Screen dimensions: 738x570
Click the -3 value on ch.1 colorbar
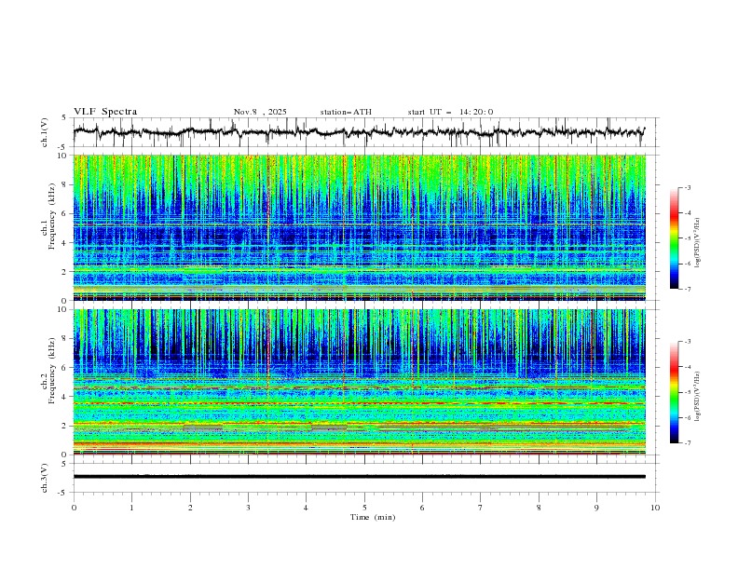pyautogui.click(x=688, y=187)
